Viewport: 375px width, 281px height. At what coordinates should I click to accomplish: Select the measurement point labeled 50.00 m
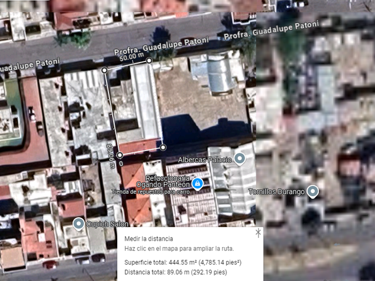point(149,60)
